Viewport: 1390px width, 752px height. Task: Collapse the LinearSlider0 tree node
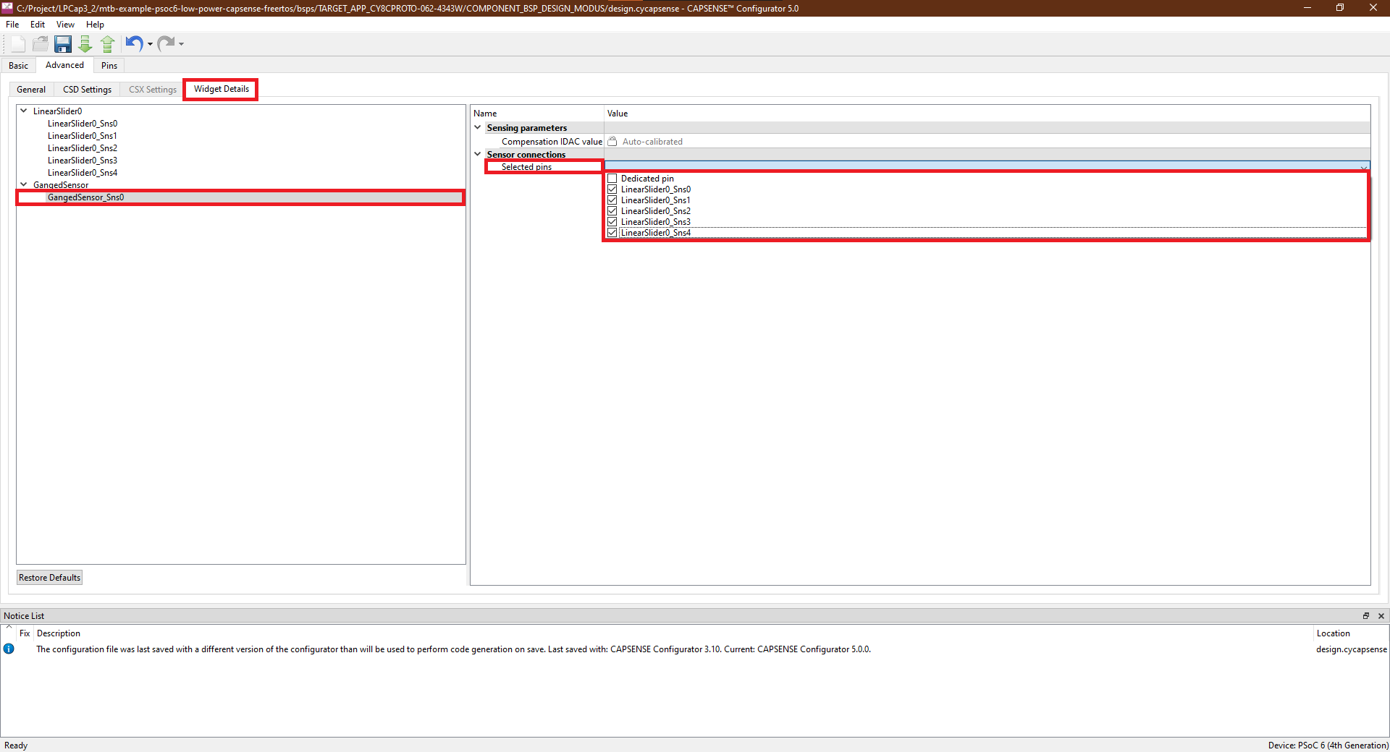point(24,111)
